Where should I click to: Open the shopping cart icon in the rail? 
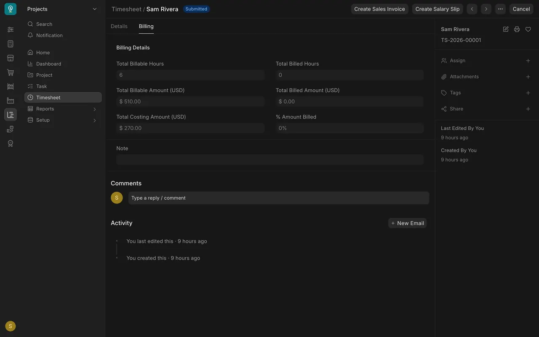[11, 72]
